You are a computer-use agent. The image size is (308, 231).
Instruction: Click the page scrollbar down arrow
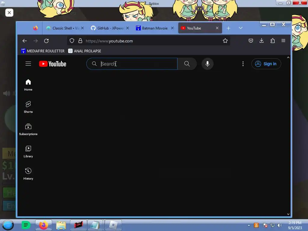point(288,214)
